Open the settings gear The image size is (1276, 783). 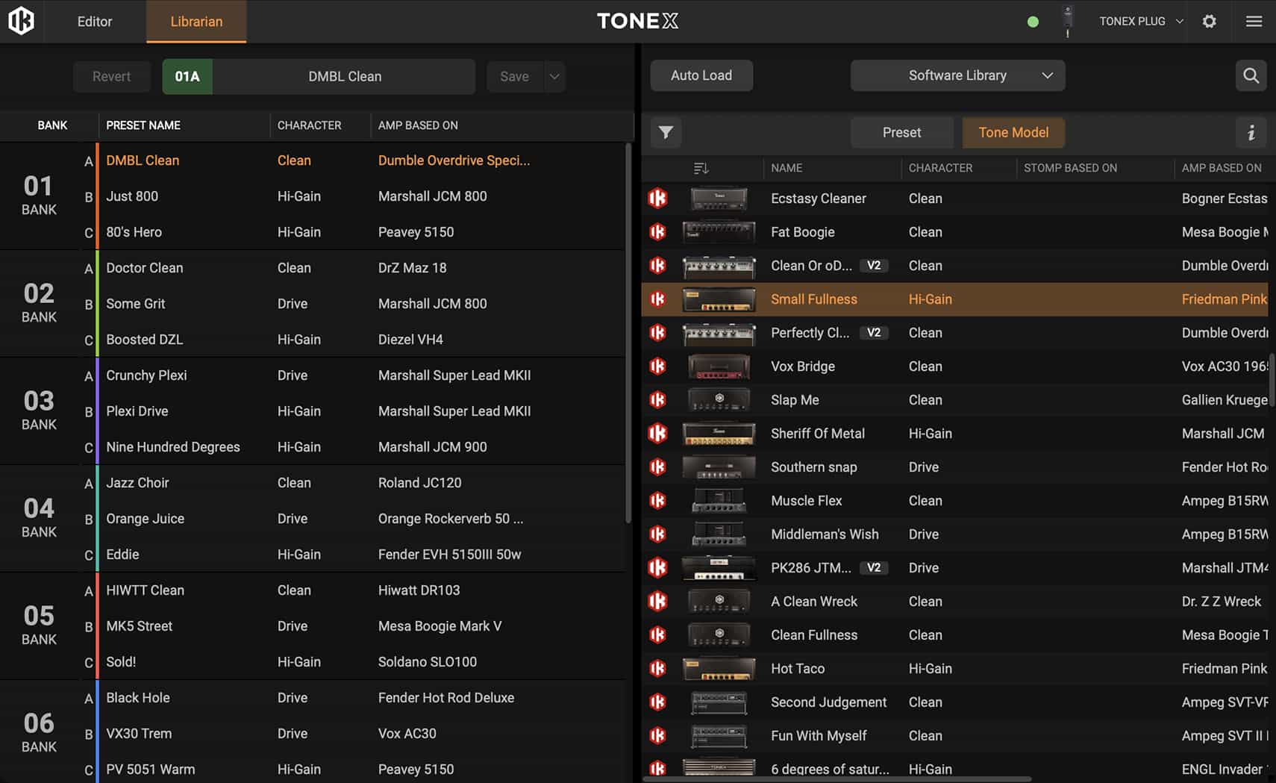point(1209,21)
